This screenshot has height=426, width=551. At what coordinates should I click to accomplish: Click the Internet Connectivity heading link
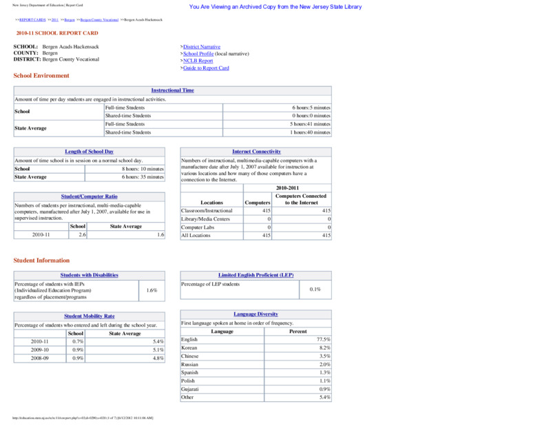256,152
